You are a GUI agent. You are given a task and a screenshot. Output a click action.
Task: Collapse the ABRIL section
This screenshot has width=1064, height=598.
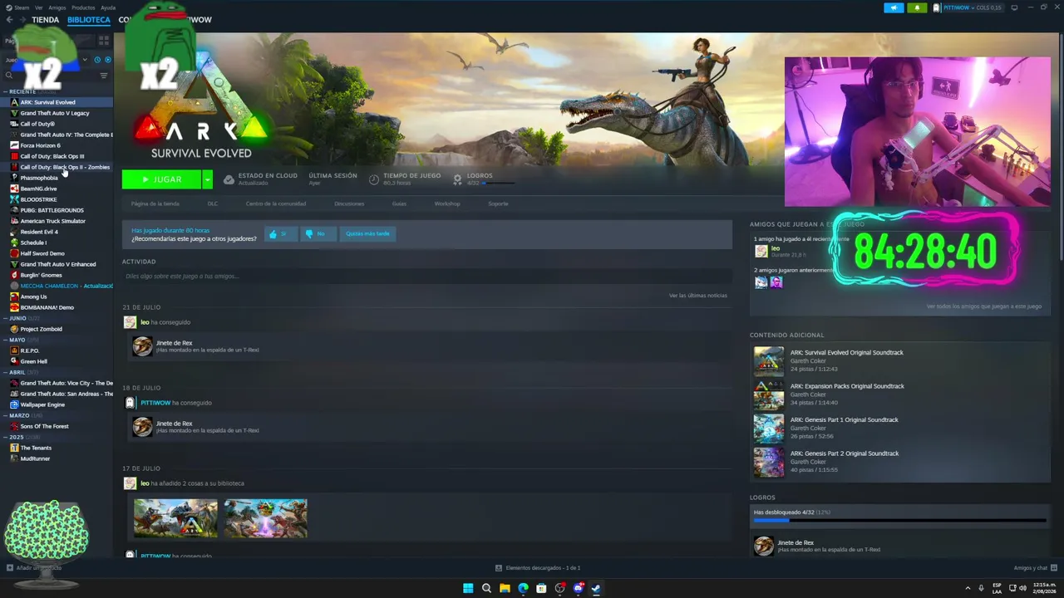tap(6, 372)
